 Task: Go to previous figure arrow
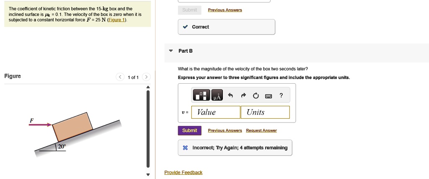tap(120, 77)
